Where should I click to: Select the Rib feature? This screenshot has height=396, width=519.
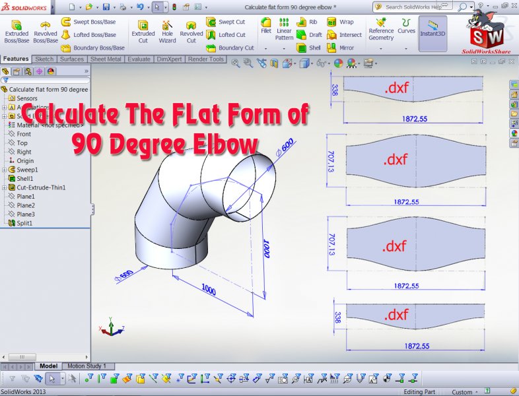coord(306,22)
